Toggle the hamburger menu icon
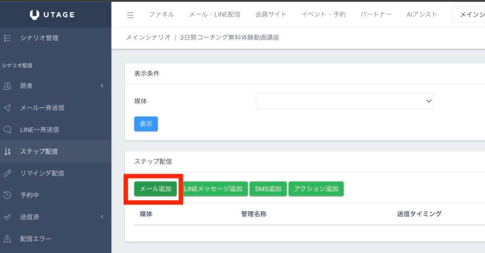485x253 pixels. click(x=130, y=15)
